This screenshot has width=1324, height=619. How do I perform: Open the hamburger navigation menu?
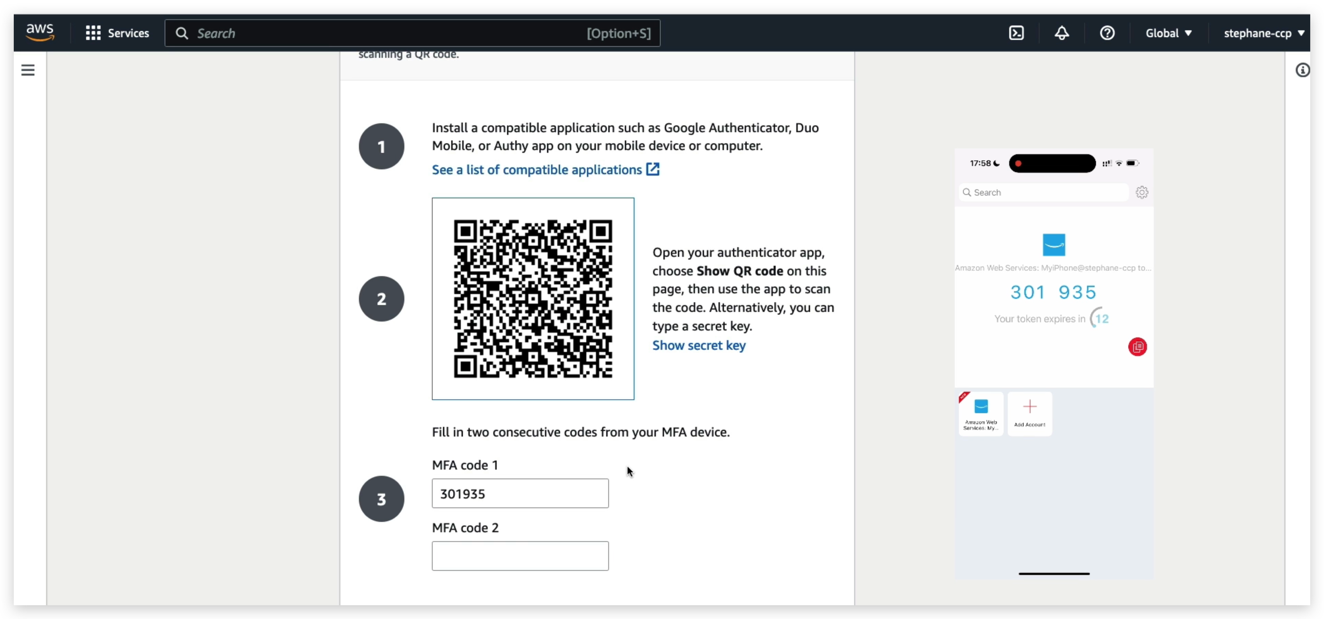click(x=27, y=70)
